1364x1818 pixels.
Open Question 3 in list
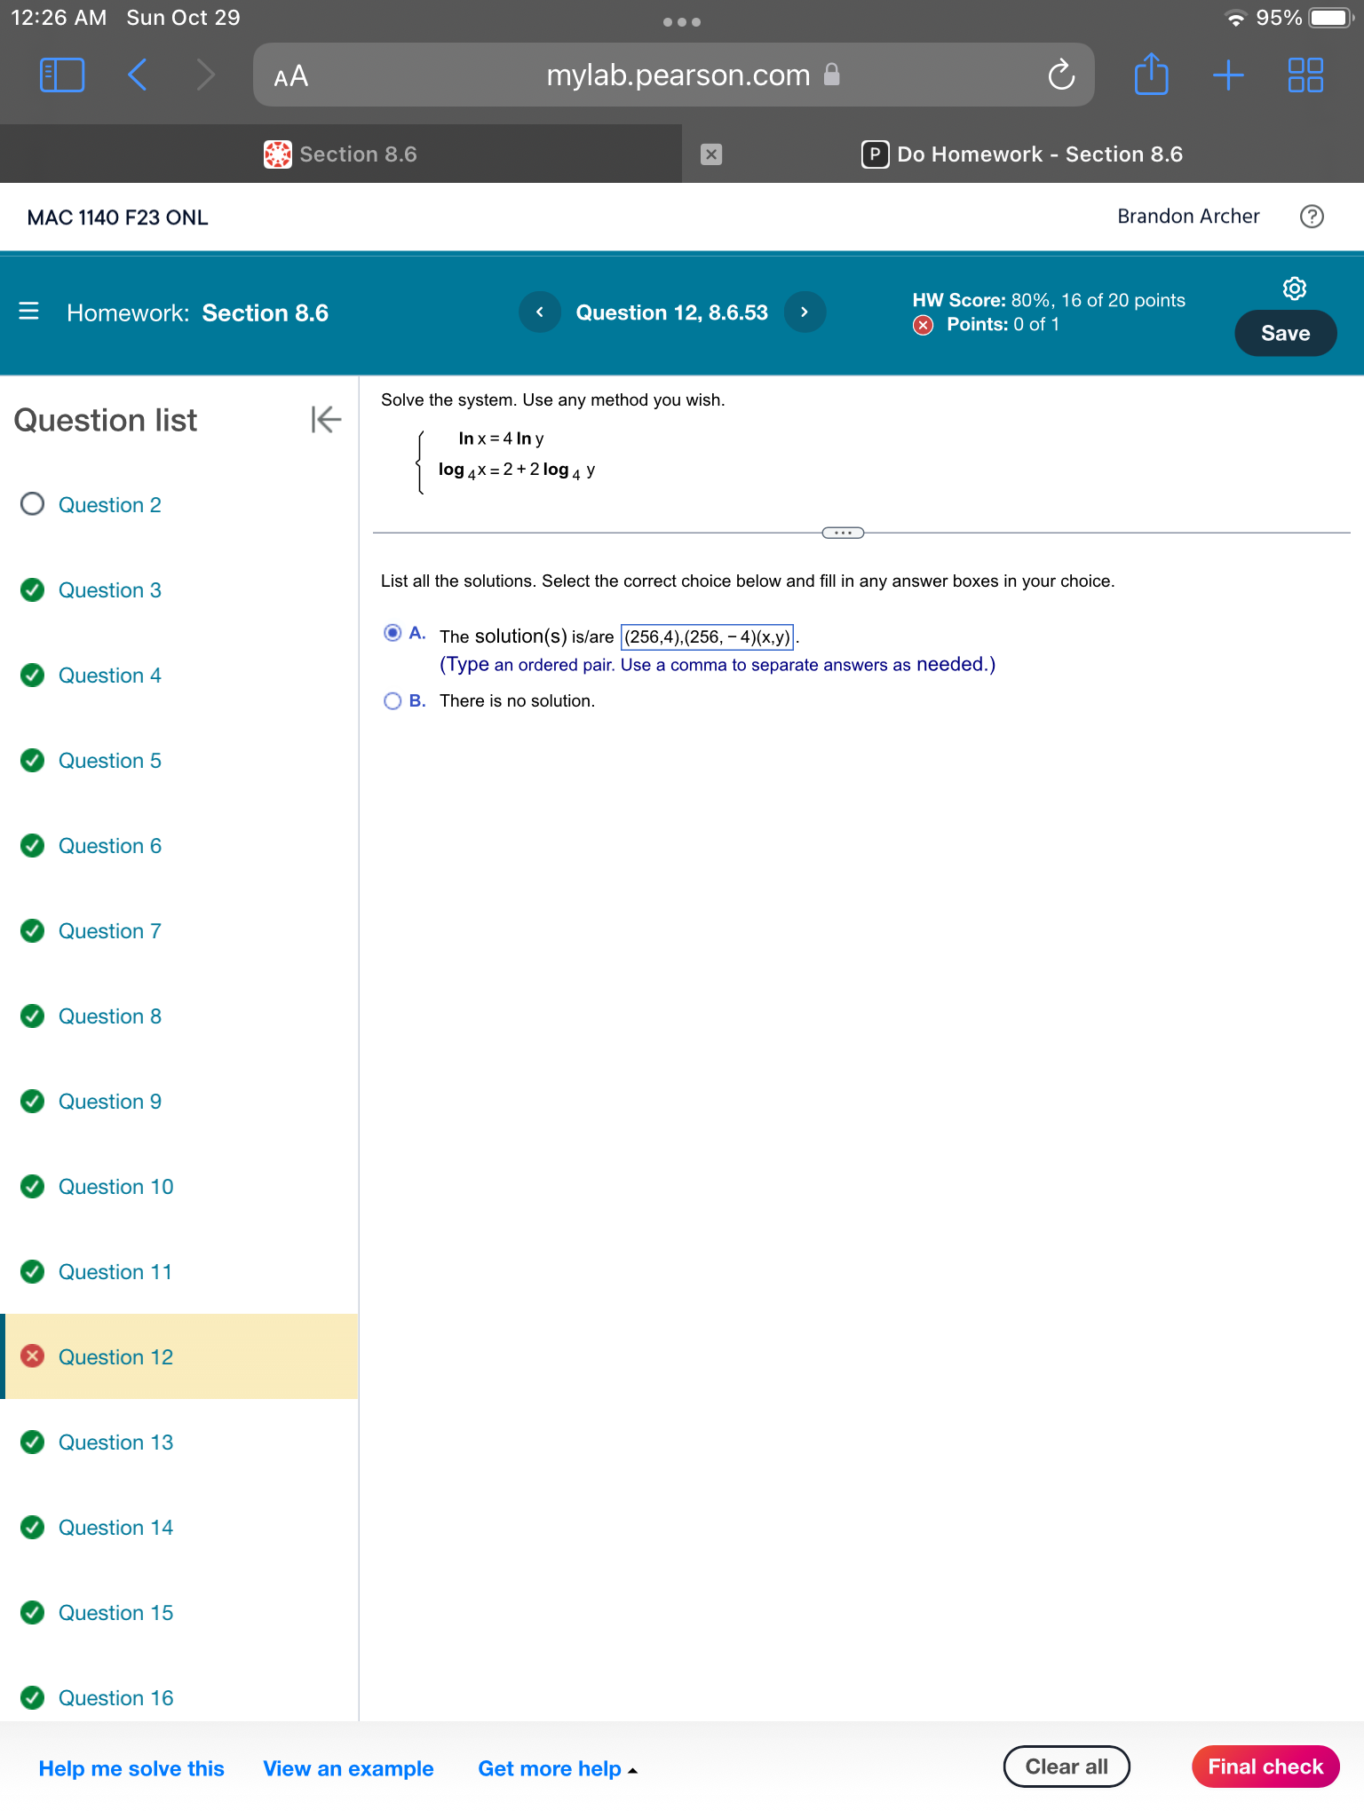[x=110, y=590]
